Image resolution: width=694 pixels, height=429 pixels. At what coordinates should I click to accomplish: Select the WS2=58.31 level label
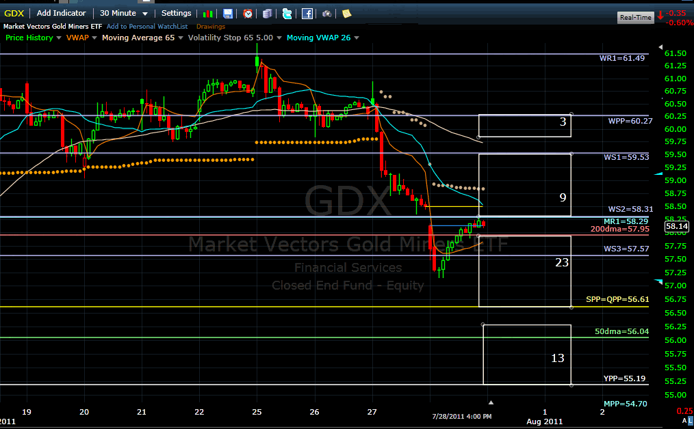coord(631,209)
